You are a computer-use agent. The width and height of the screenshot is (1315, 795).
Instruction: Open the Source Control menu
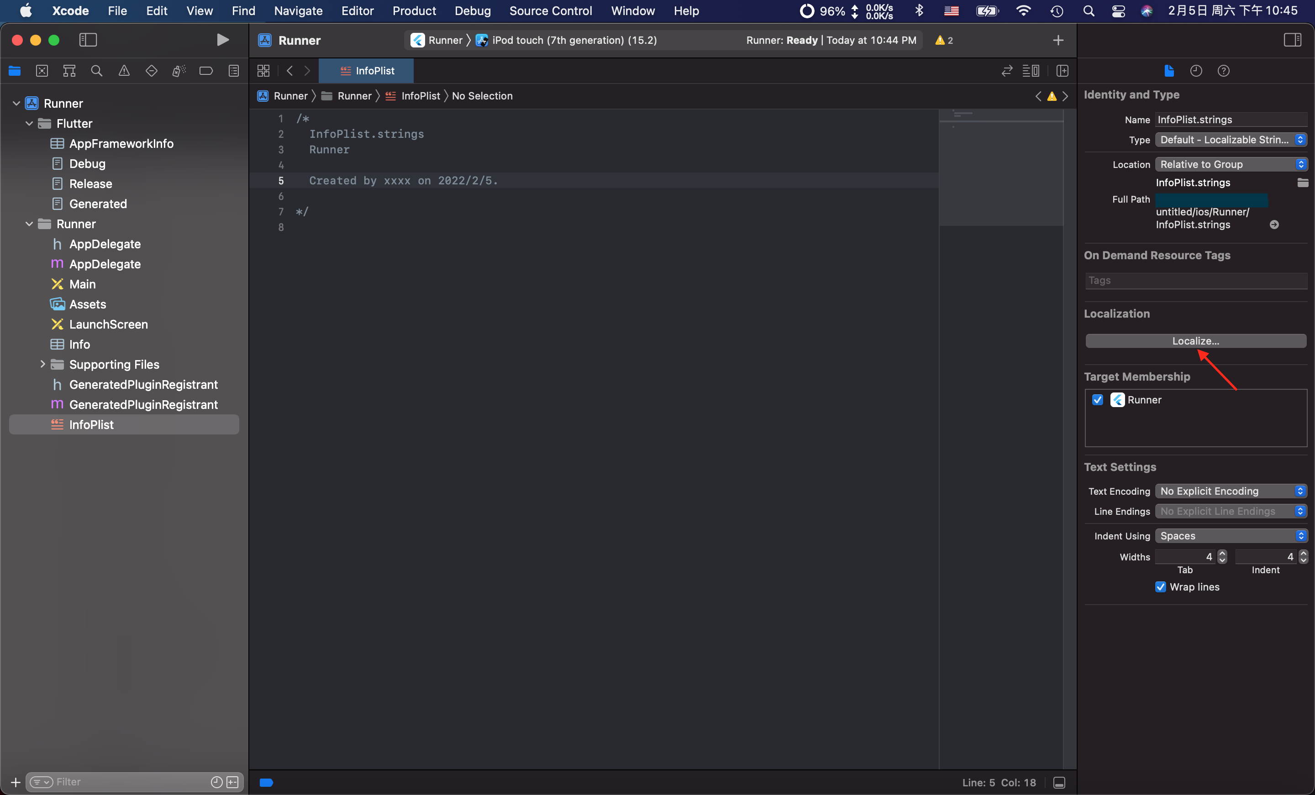tap(550, 10)
